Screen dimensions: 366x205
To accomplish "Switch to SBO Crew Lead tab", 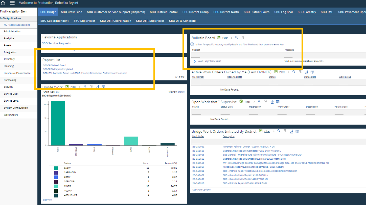I will (72, 12).
